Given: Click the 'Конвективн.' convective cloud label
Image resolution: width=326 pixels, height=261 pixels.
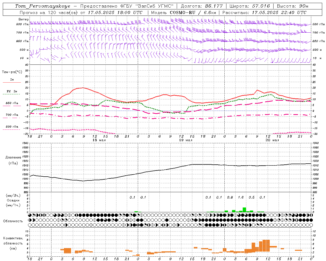Looking at the screenshot, I should (x=13, y=238).
